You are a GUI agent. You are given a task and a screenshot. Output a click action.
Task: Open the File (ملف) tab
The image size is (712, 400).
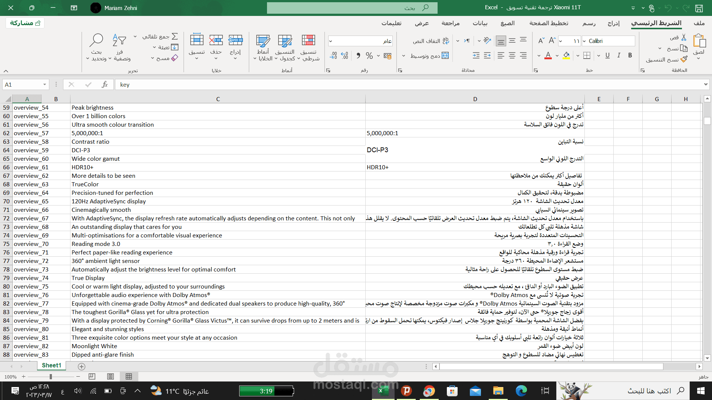[699, 23]
